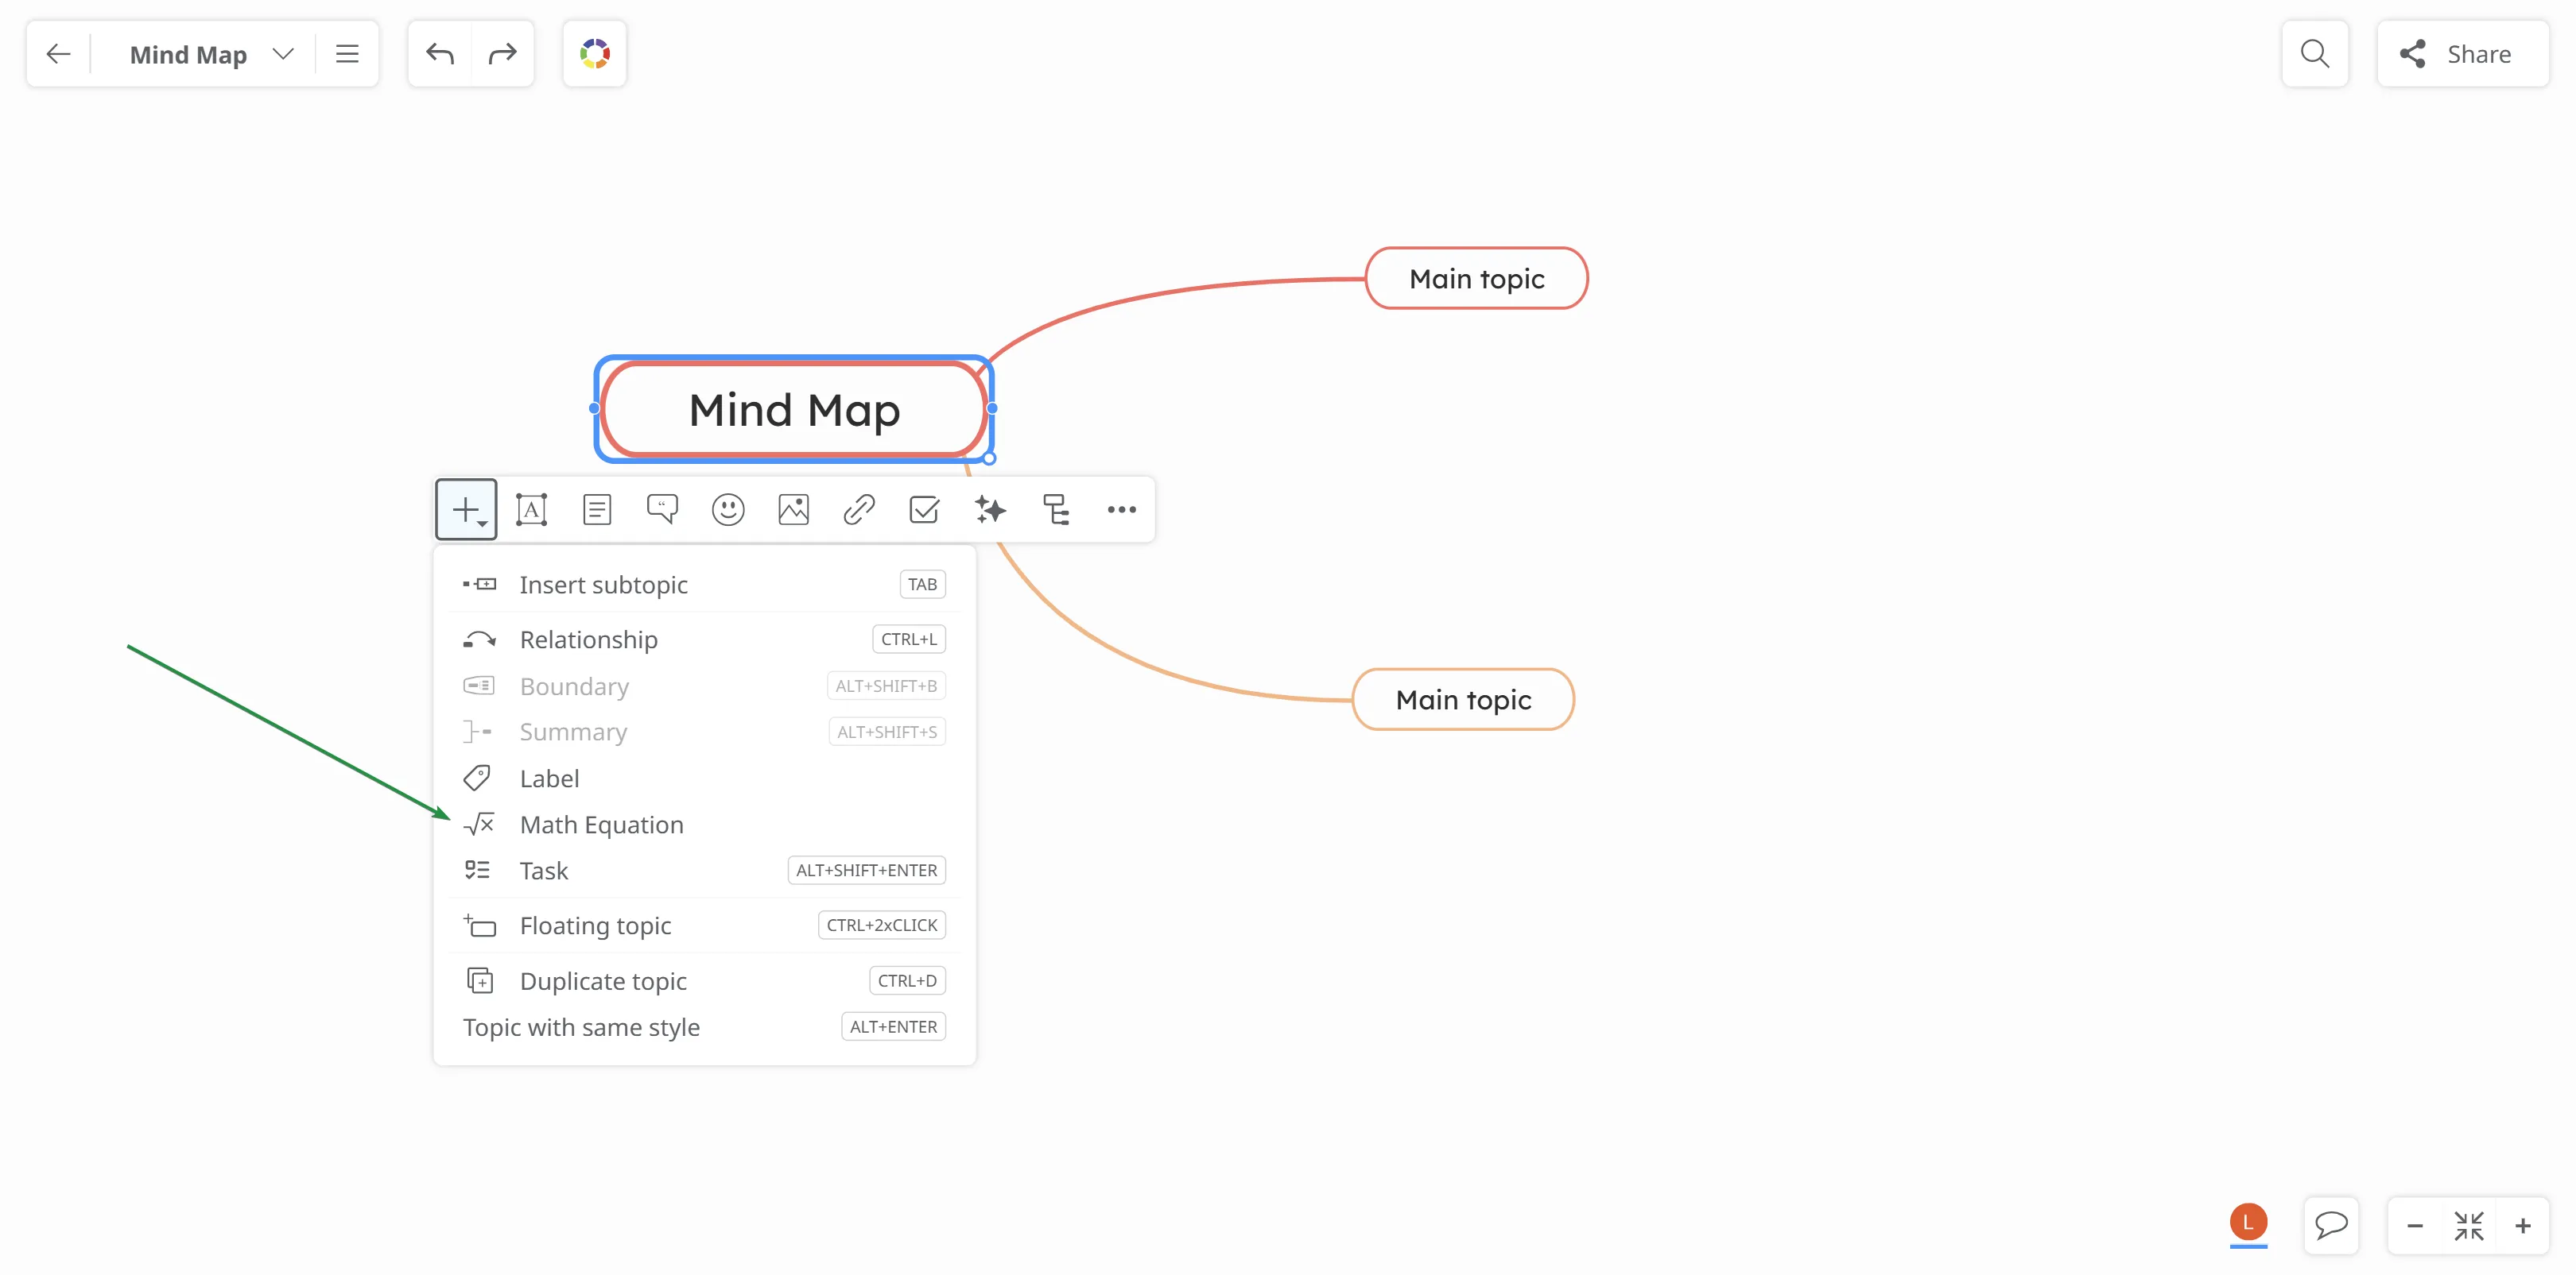Viewport: 2576px width, 1275px height.
Task: Collapse the plus insert dropdown button
Action: [x=466, y=509]
